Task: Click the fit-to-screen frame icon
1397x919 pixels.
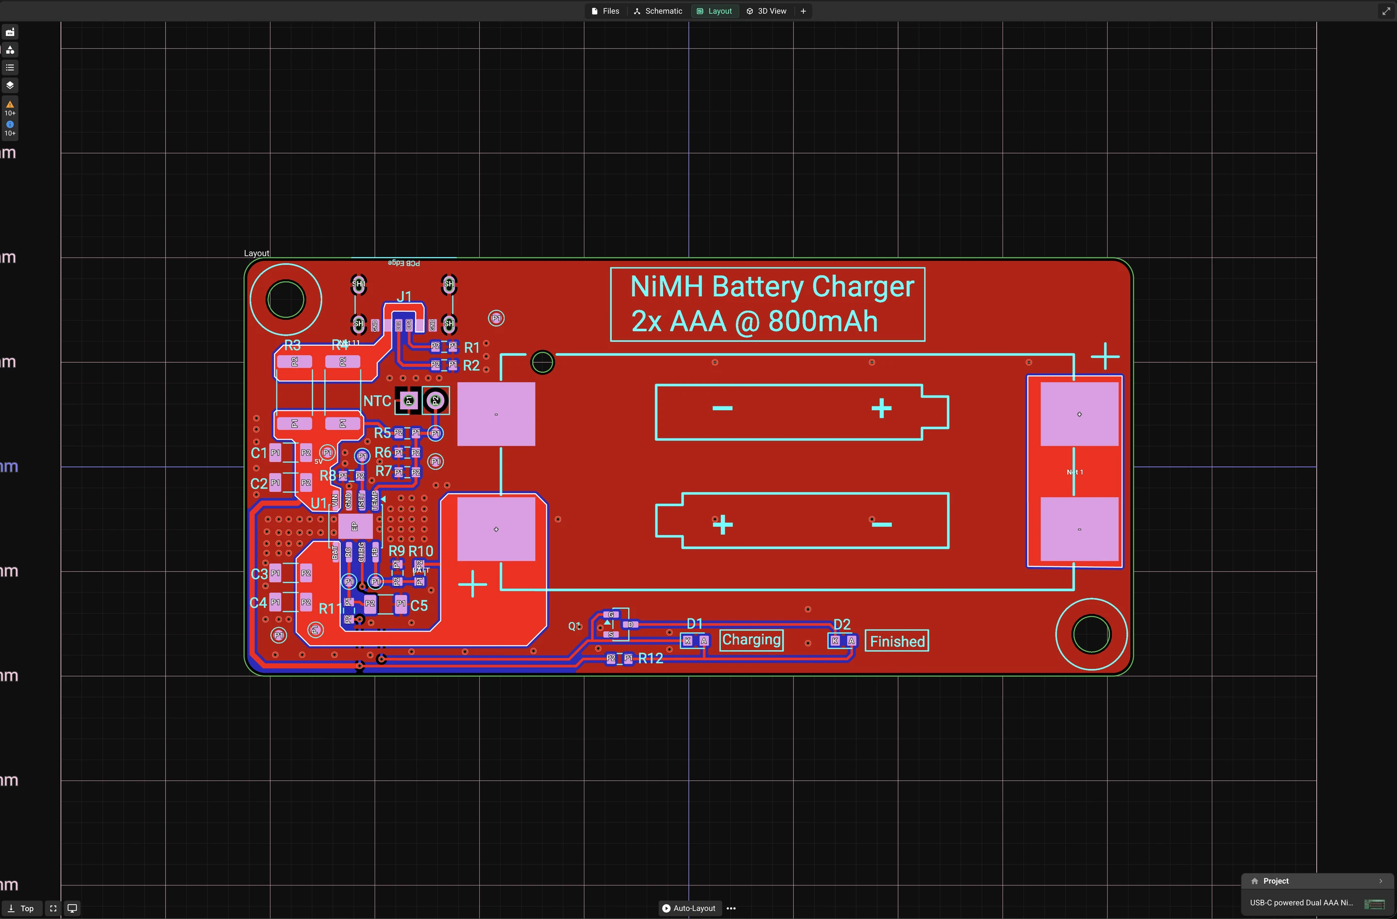Action: (x=53, y=908)
